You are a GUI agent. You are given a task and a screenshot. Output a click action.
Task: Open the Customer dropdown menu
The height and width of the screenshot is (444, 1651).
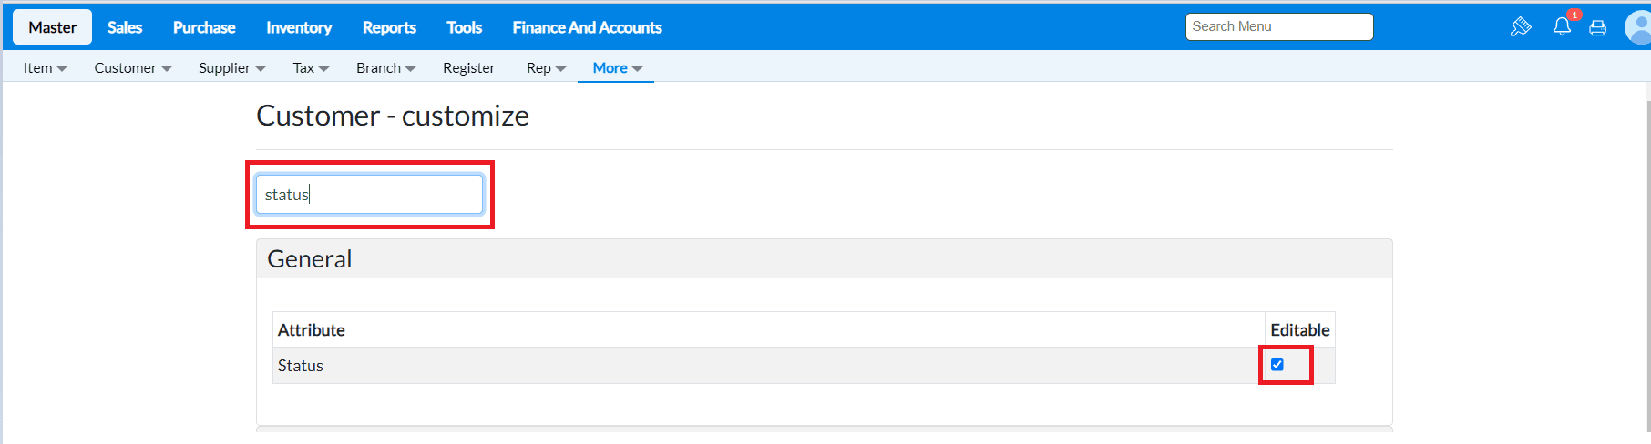pos(132,68)
